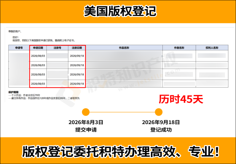Click the 您好! line
Image resolution: width=236 pixels, height=164 pixels.
[15, 37]
